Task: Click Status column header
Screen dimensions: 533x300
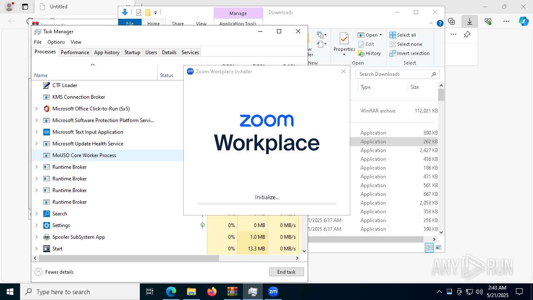Action: coord(167,75)
